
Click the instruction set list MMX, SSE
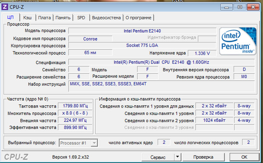tap(161, 86)
